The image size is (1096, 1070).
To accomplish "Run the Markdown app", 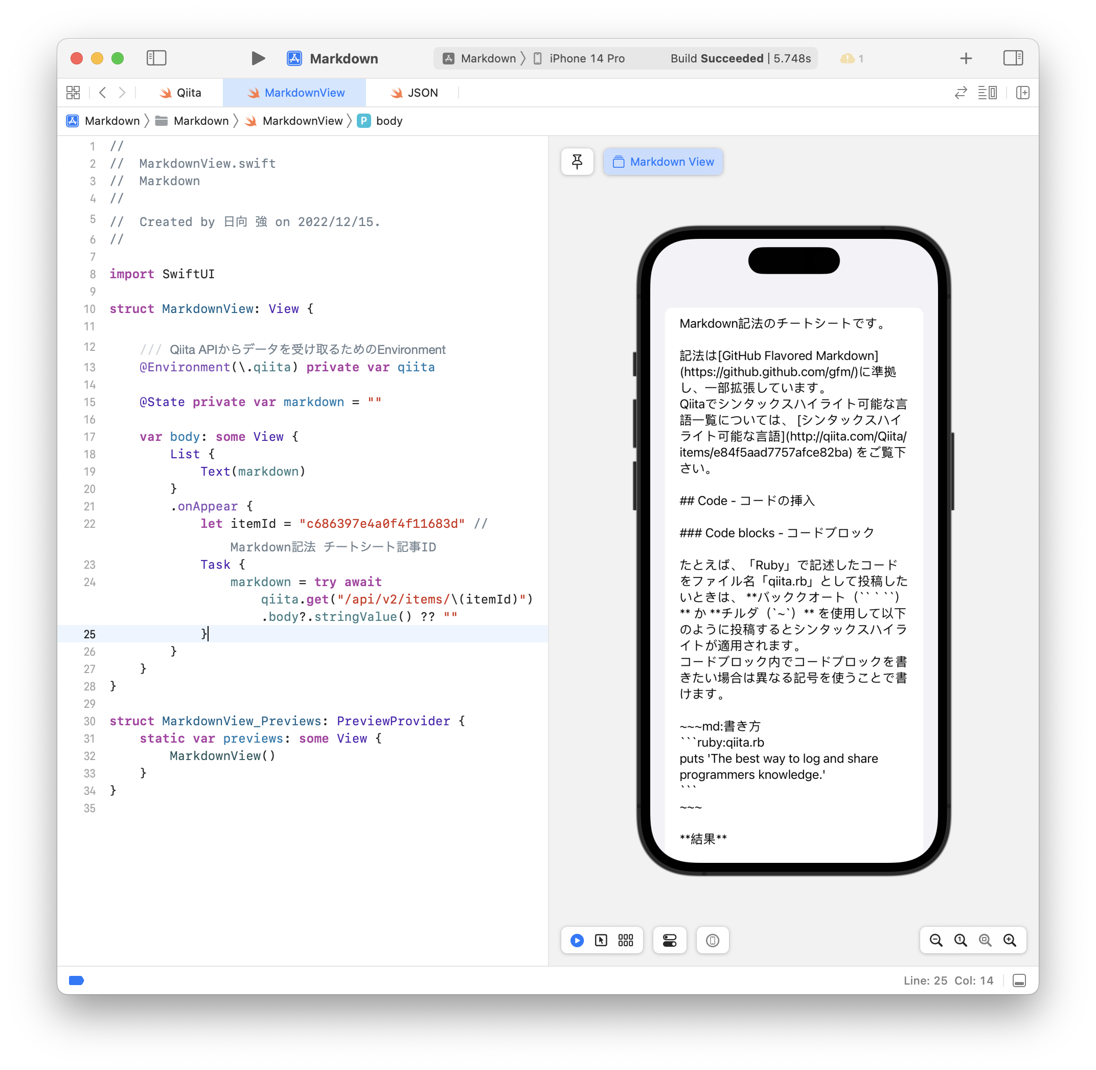I will (259, 58).
